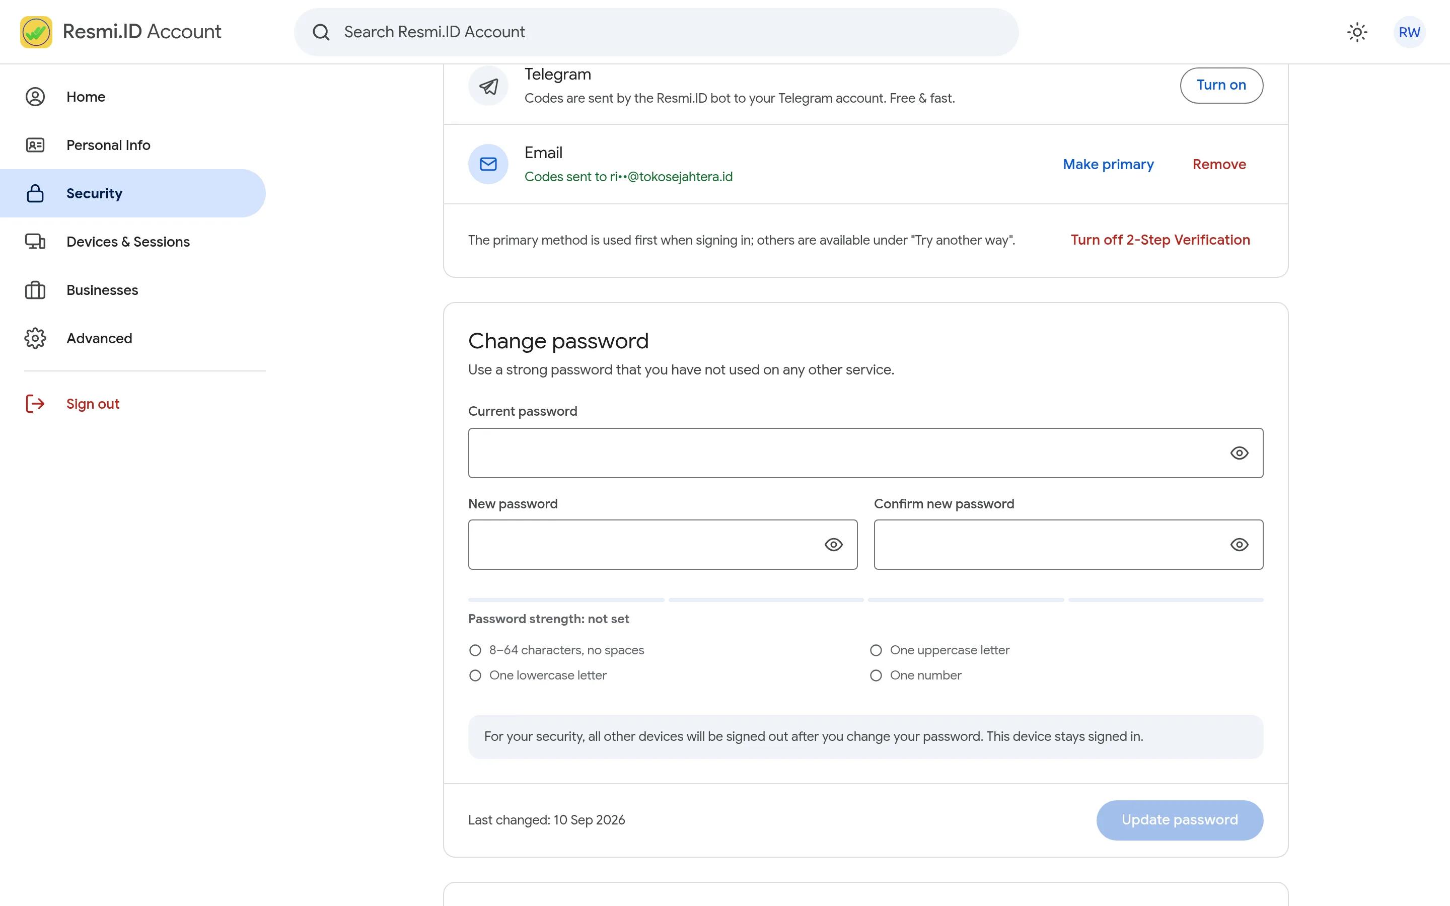The width and height of the screenshot is (1450, 906).
Task: Show the Confirm new password contents
Action: [x=1239, y=545]
